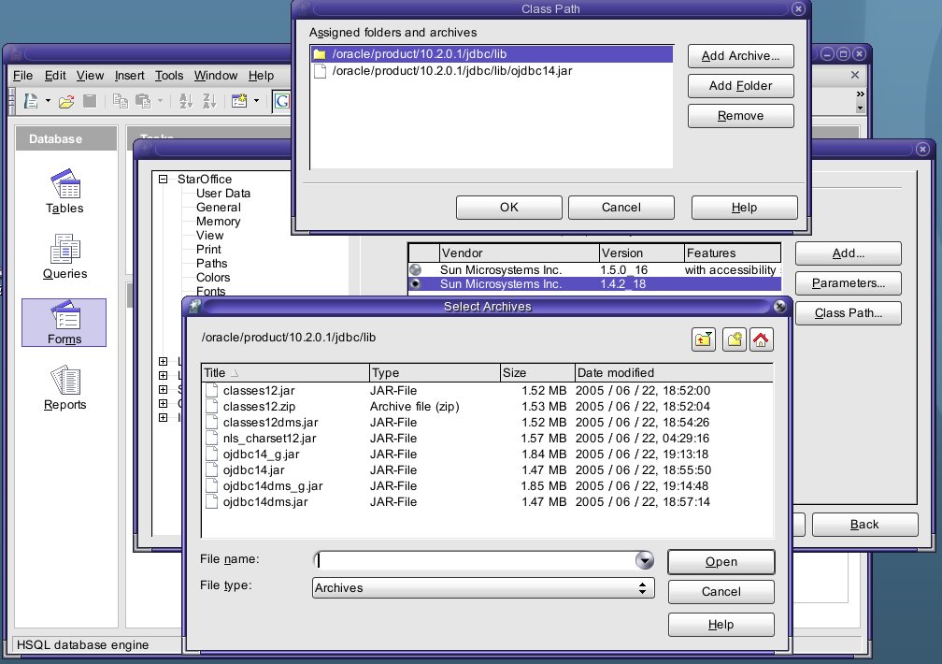Screen dimensions: 942x664
Task: Click the new Form icon in toolbar
Action: [239, 101]
